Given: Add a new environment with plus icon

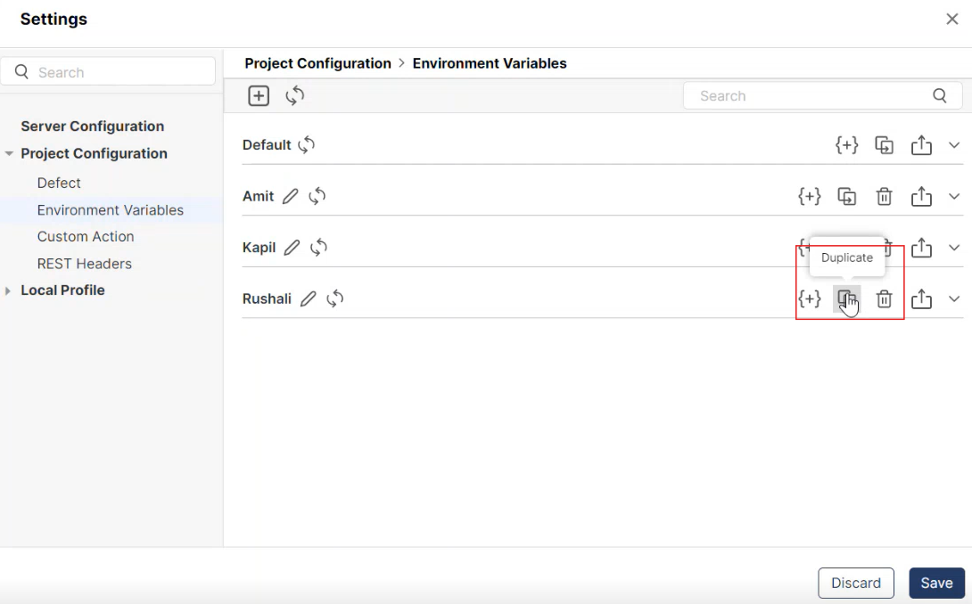Looking at the screenshot, I should (259, 96).
